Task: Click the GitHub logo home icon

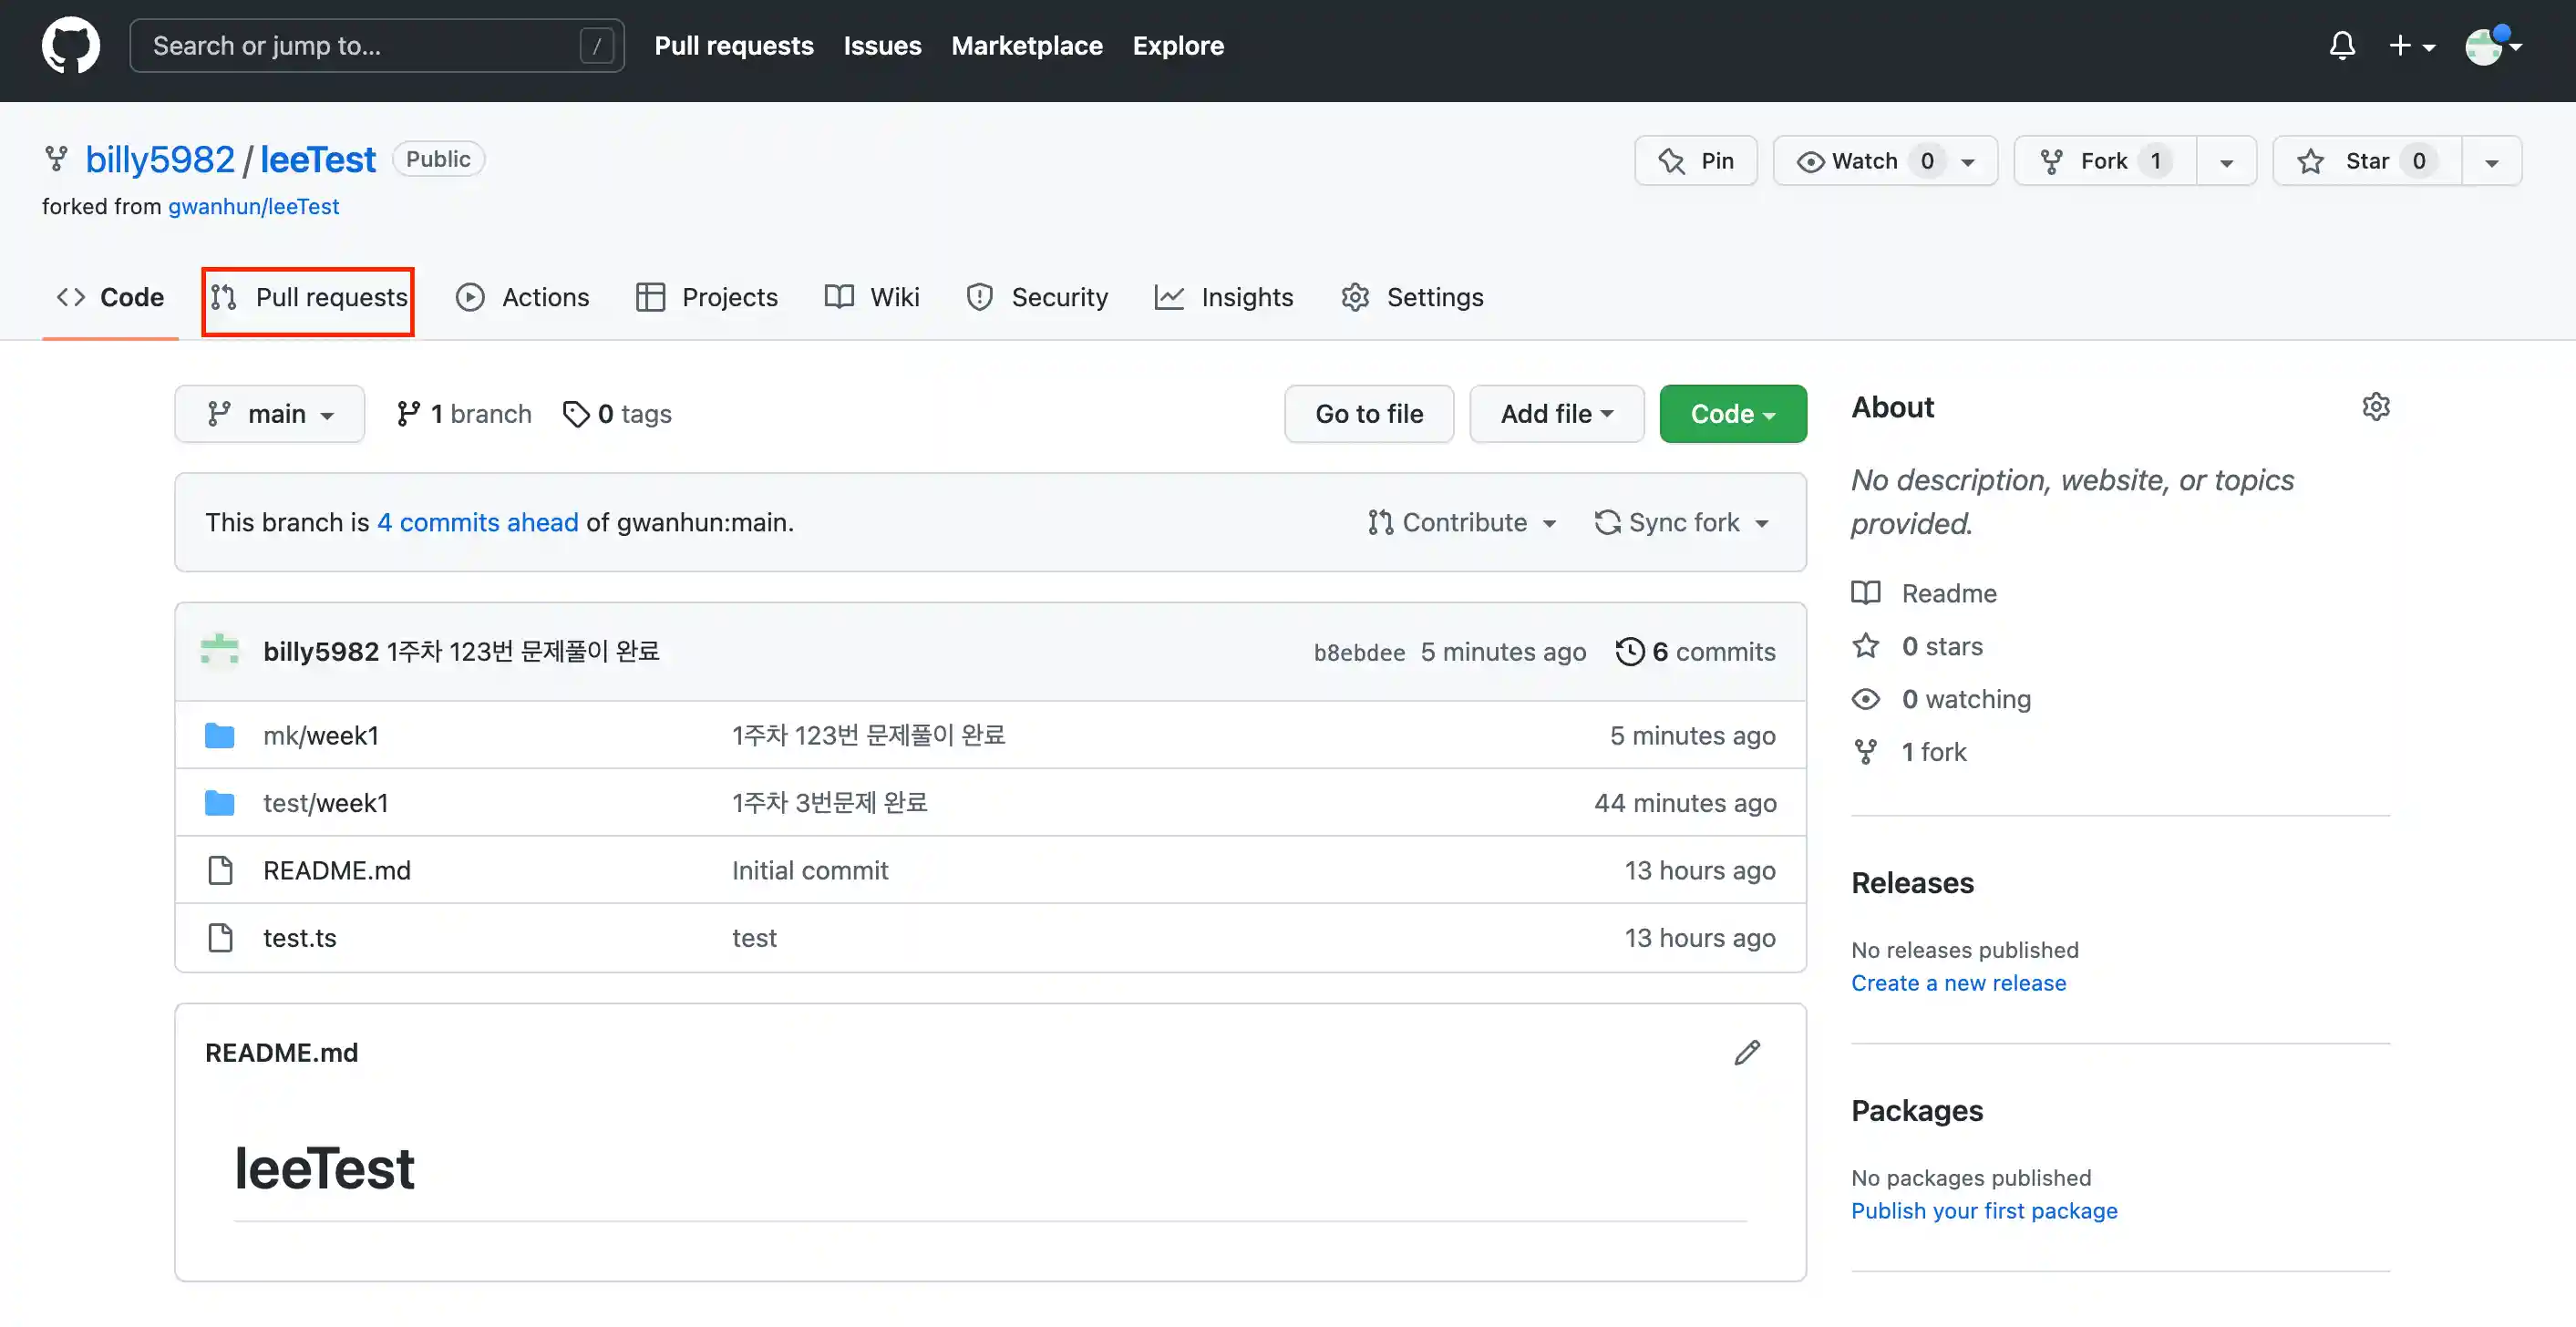Action: click(x=70, y=46)
